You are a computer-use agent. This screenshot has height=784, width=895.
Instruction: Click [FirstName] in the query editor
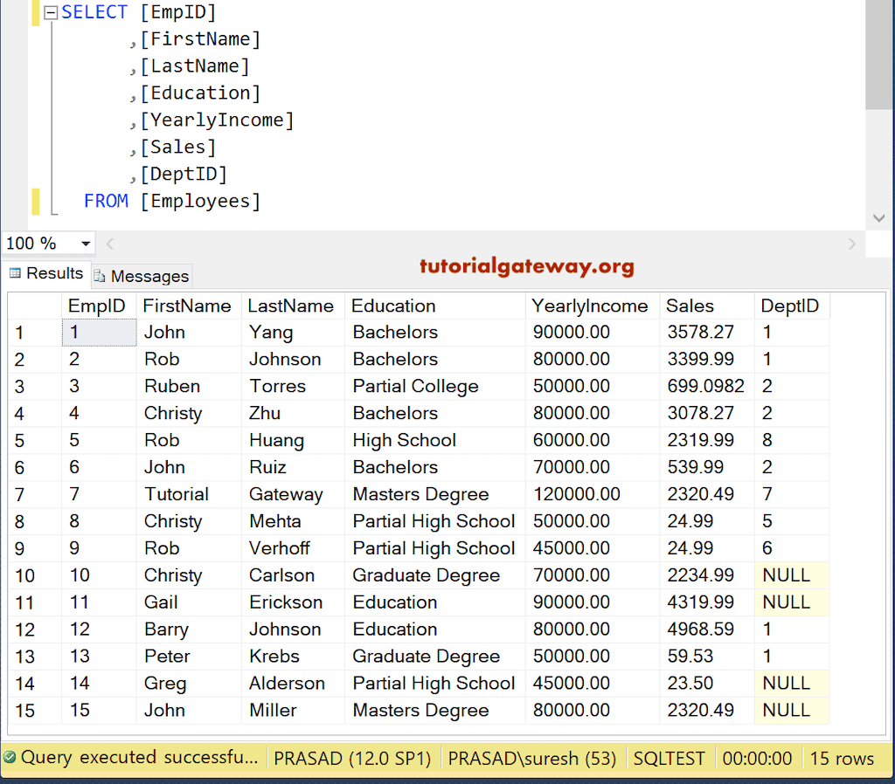coord(200,39)
